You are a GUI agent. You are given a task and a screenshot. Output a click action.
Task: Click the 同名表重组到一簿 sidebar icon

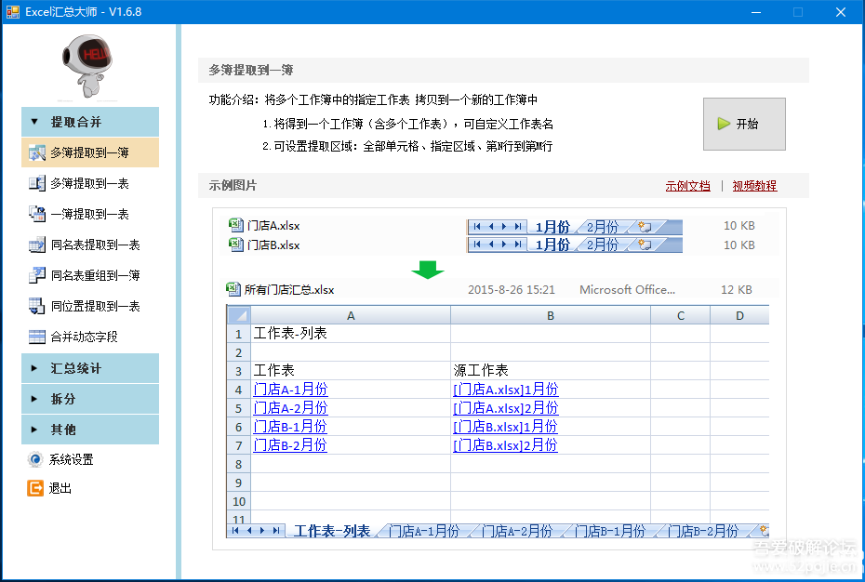37,275
